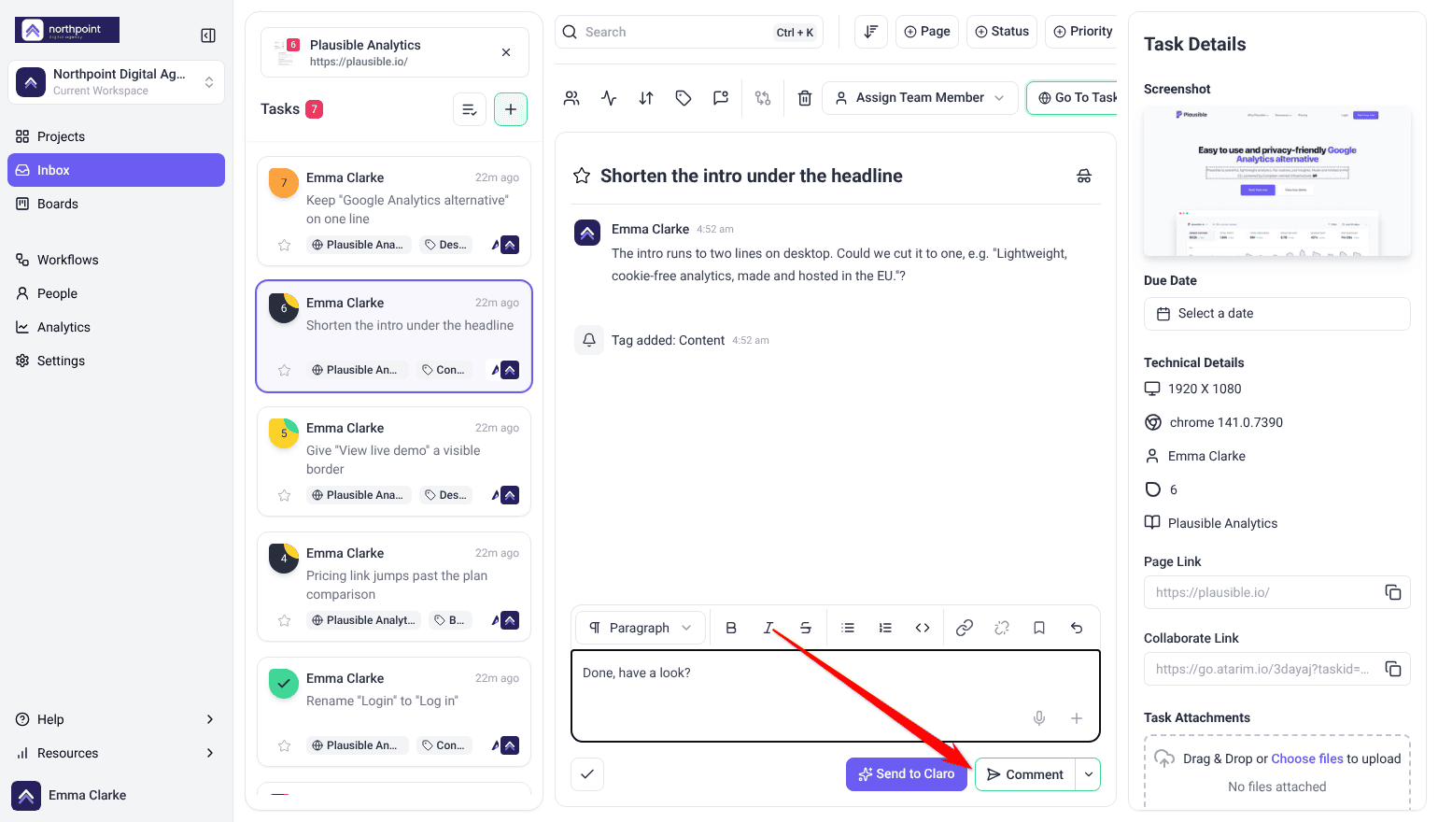
Task: Mark task complete with checkmark button
Action: coord(587,774)
